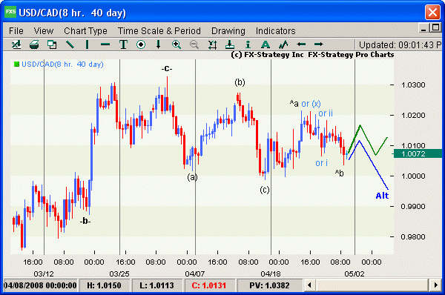
Task: Click the blue 'Alt' label
Action: pyautogui.click(x=382, y=196)
